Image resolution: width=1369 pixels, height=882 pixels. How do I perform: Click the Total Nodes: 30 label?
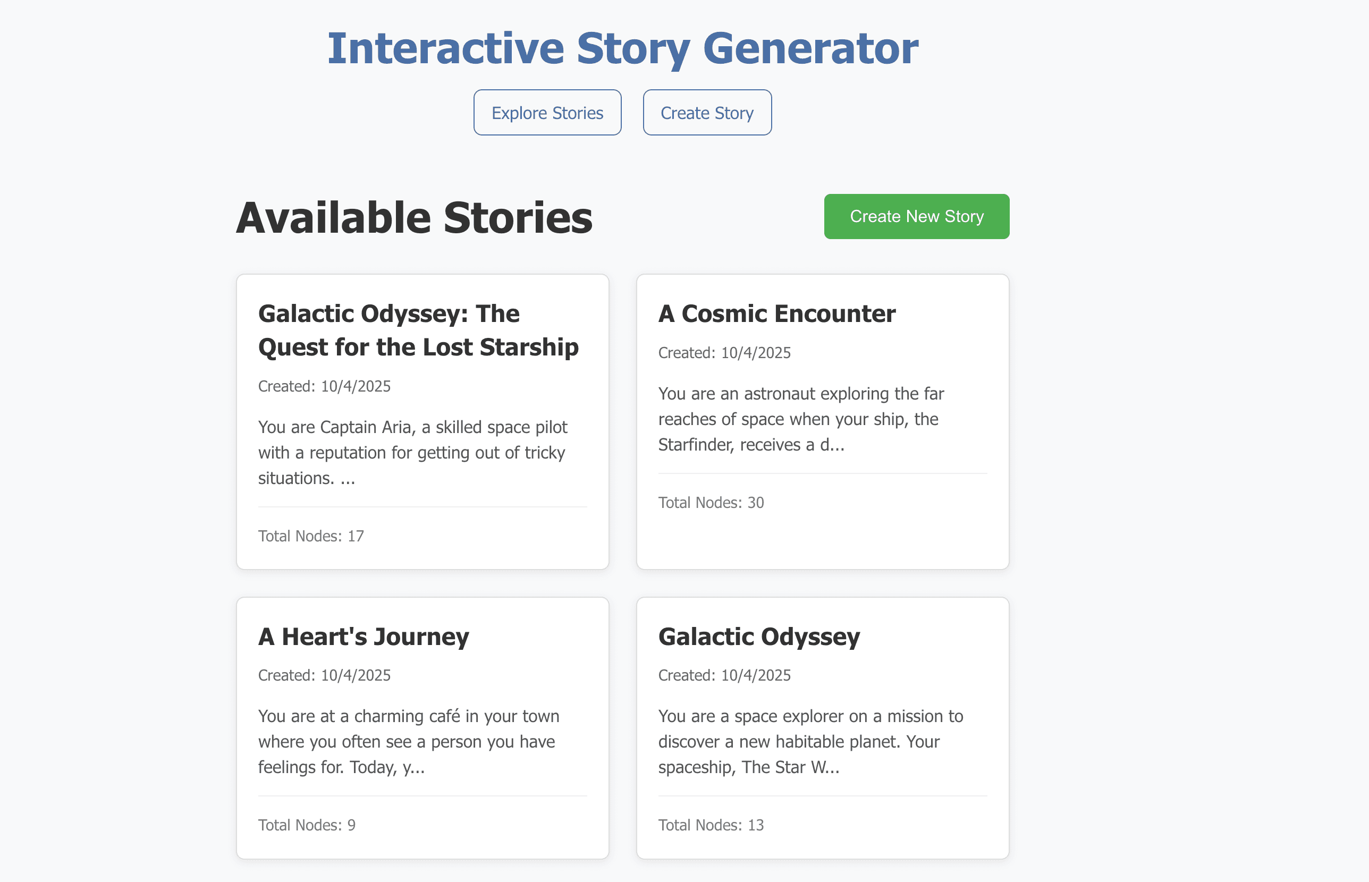[711, 503]
